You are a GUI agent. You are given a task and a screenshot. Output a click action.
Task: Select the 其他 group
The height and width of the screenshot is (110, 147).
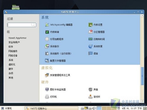[x=11, y=78]
